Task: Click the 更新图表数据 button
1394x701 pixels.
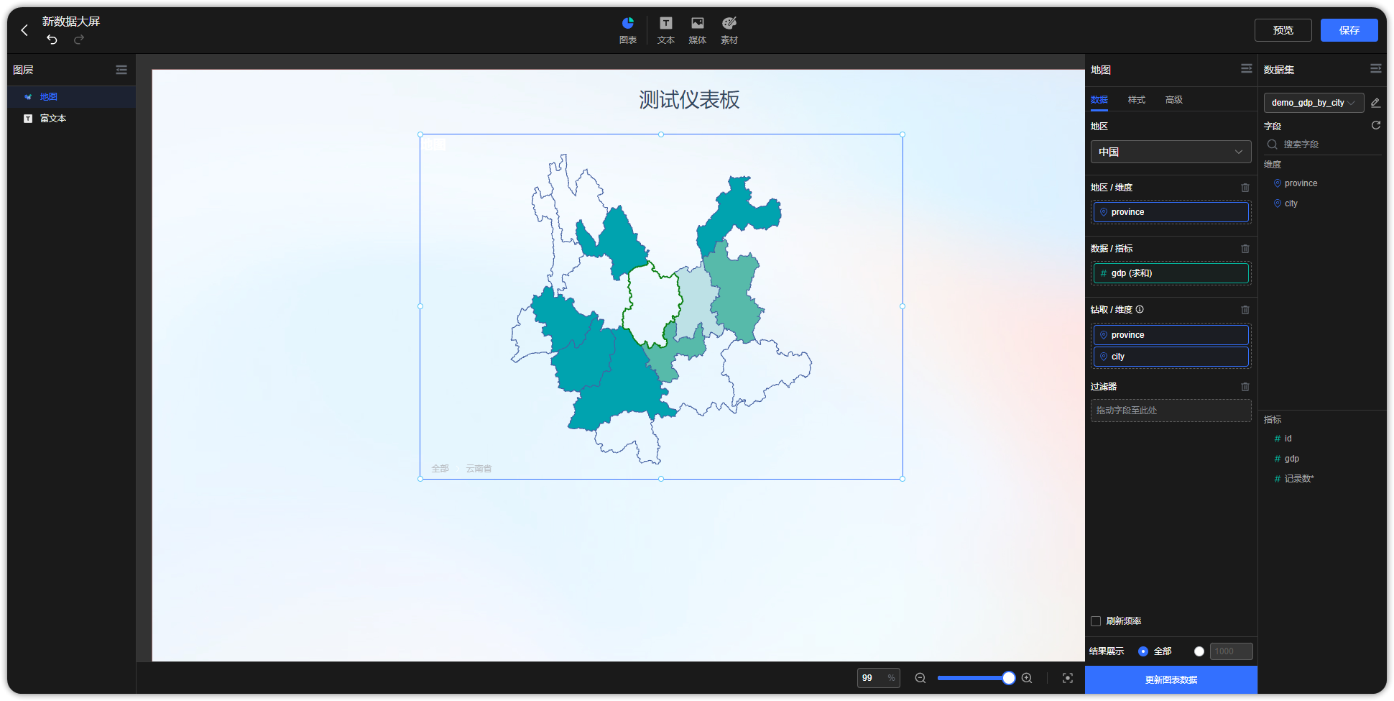Action: [x=1171, y=679]
